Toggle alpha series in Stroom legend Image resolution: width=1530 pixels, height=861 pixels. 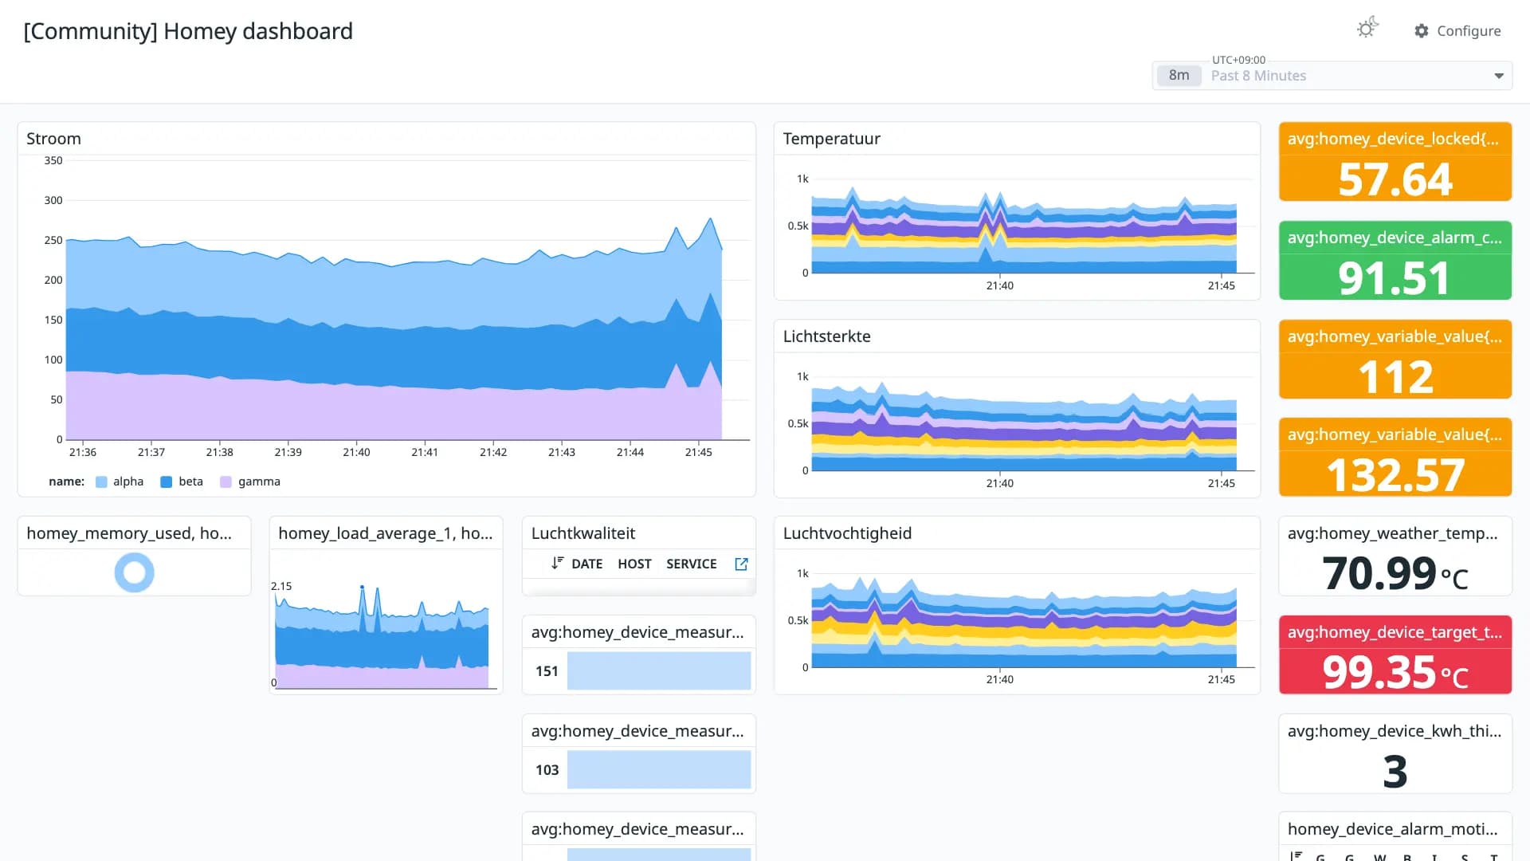coord(120,482)
